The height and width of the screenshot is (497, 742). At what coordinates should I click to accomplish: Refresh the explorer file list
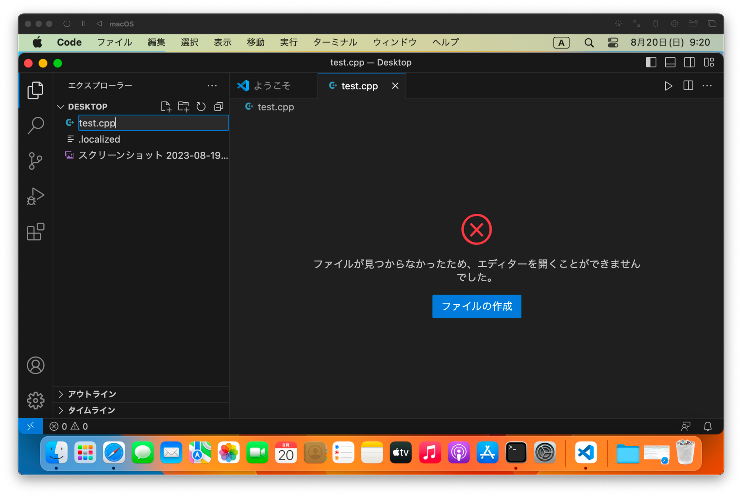[x=201, y=107]
